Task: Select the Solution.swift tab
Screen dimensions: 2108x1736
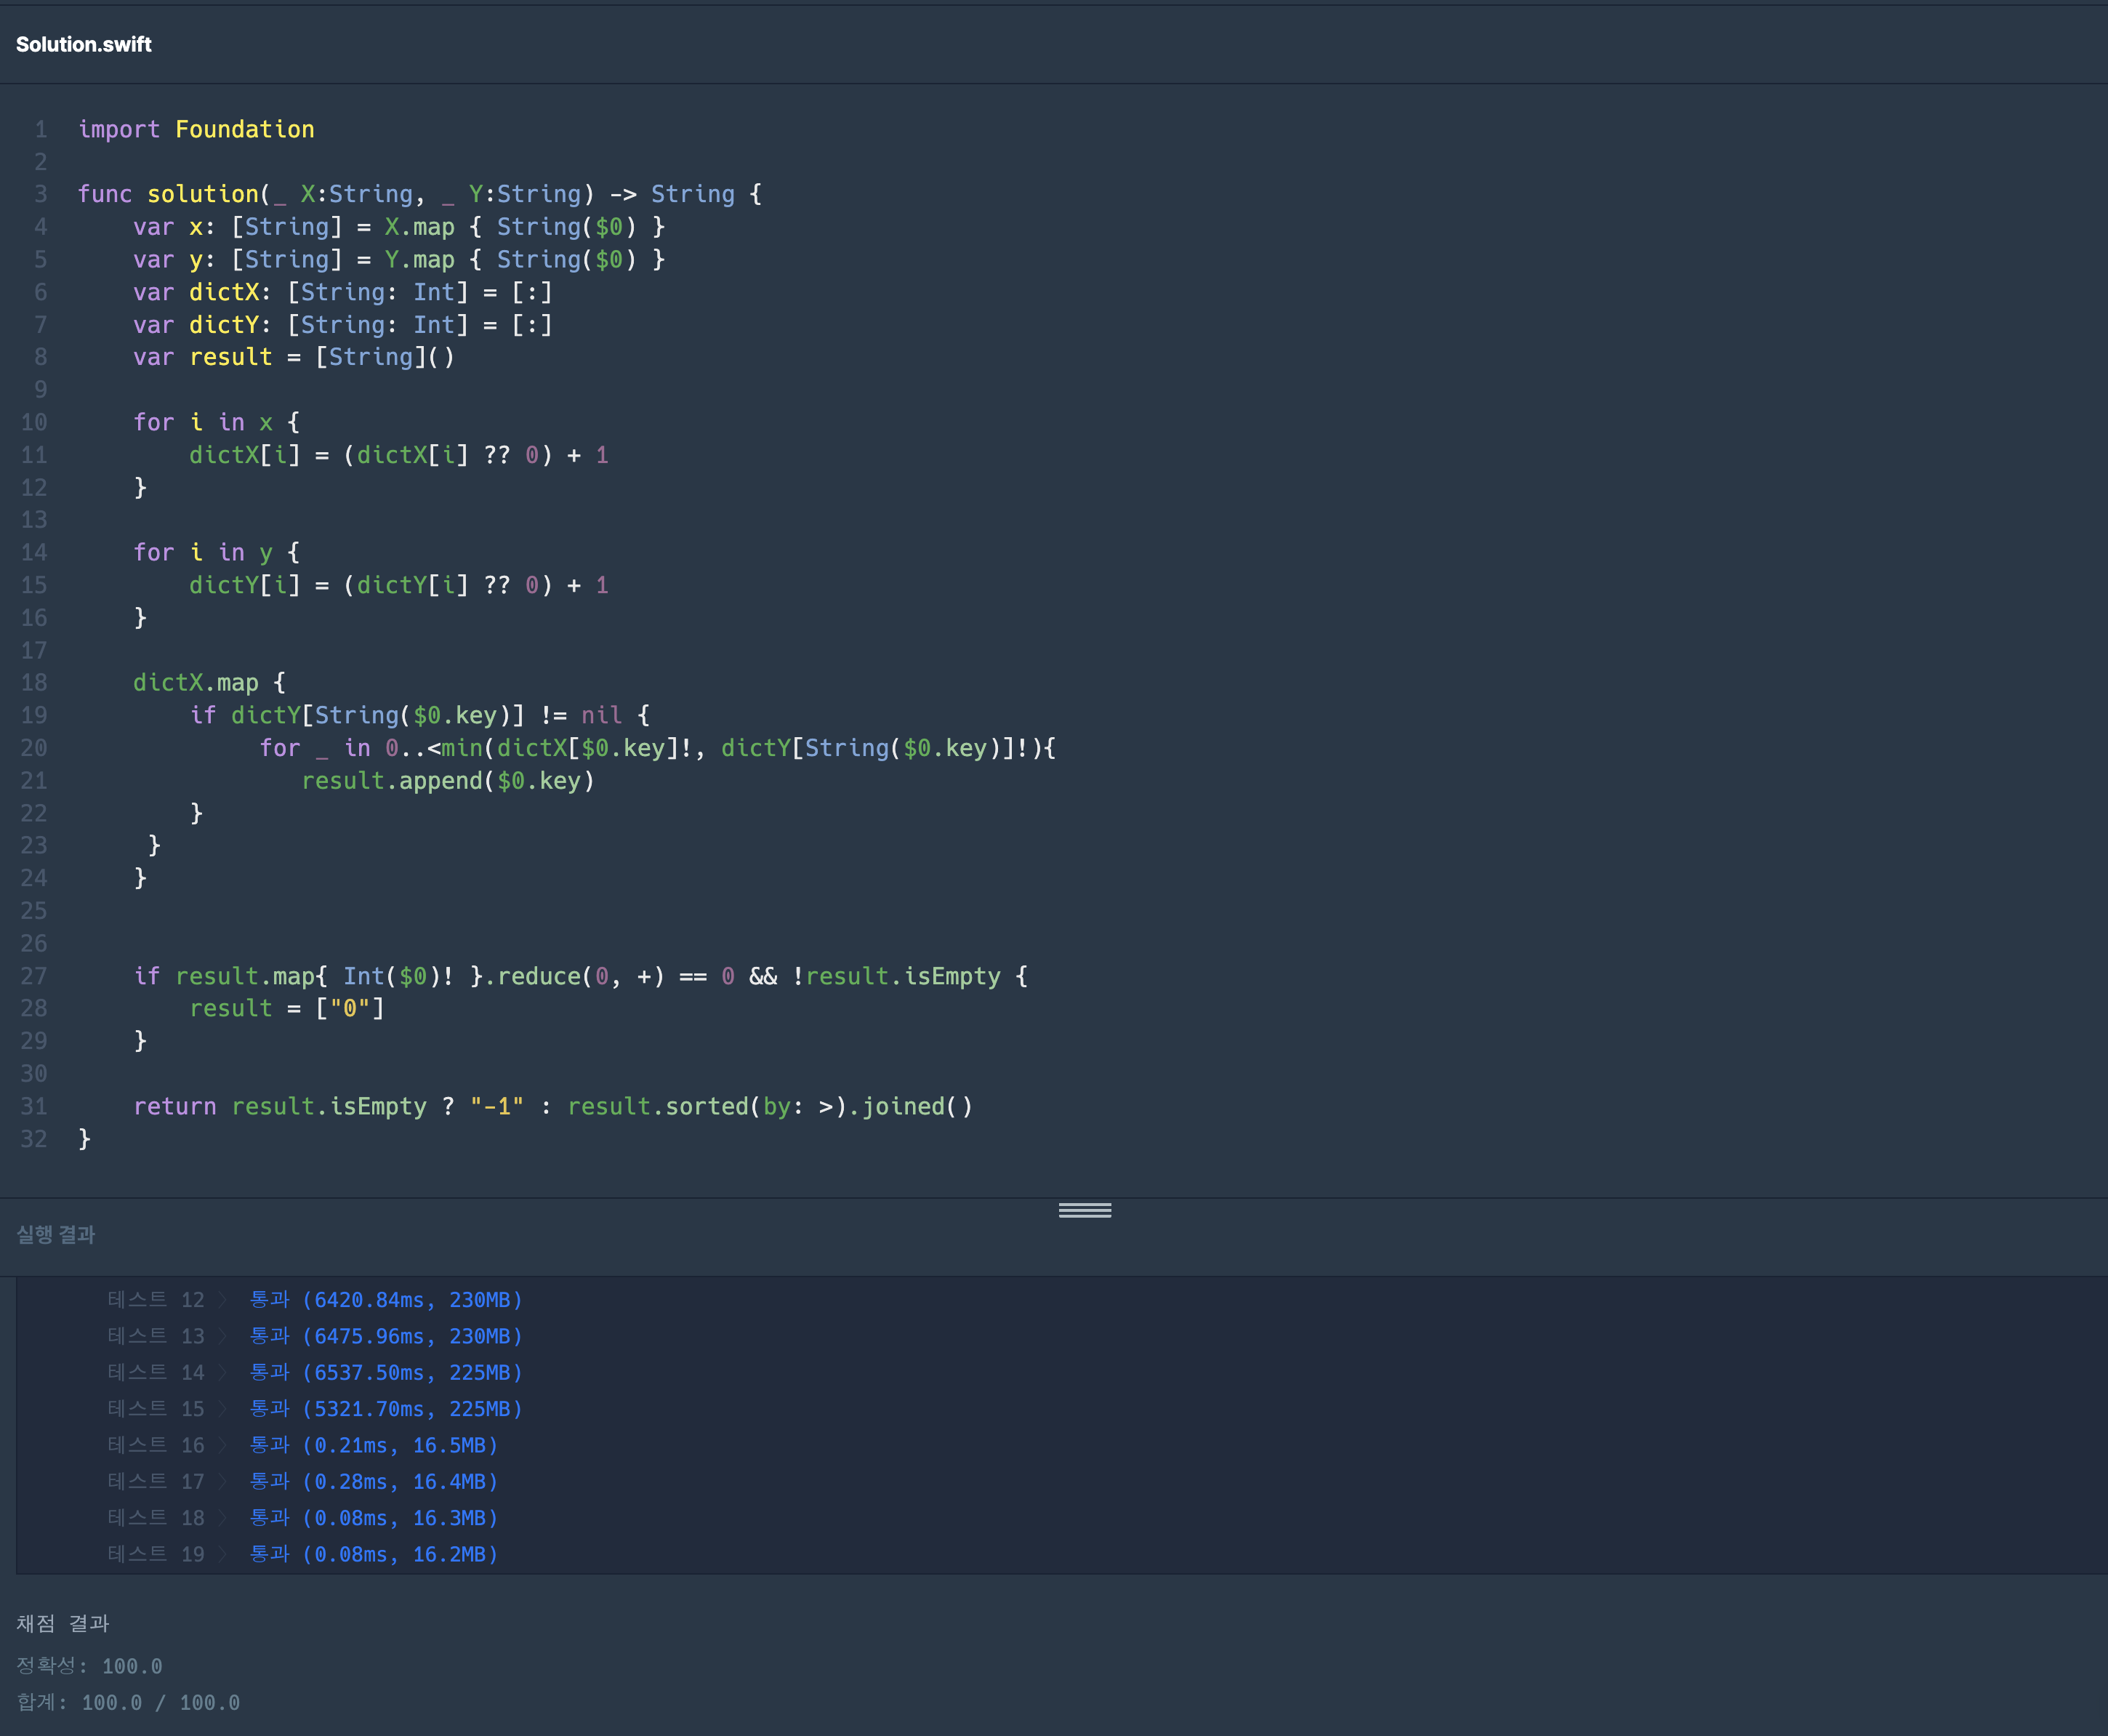Action: tap(85, 43)
